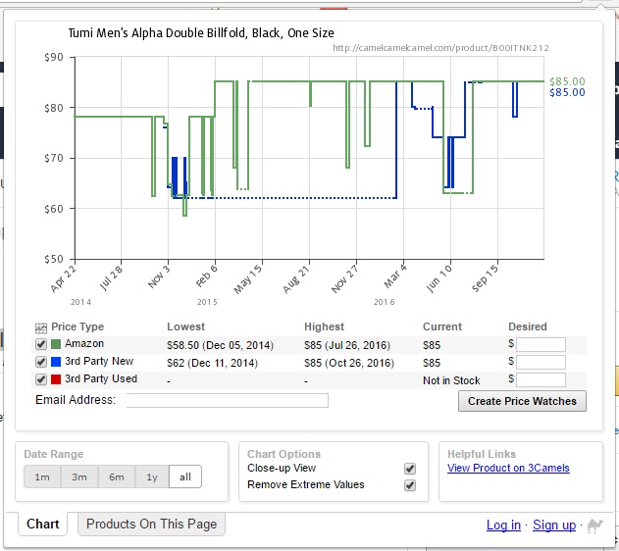This screenshot has width=619, height=551.
Task: Click the red 3rd Party Used swatch
Action: click(57, 379)
